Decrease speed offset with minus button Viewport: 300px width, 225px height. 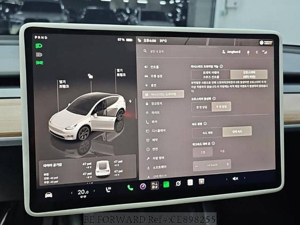[197, 166]
